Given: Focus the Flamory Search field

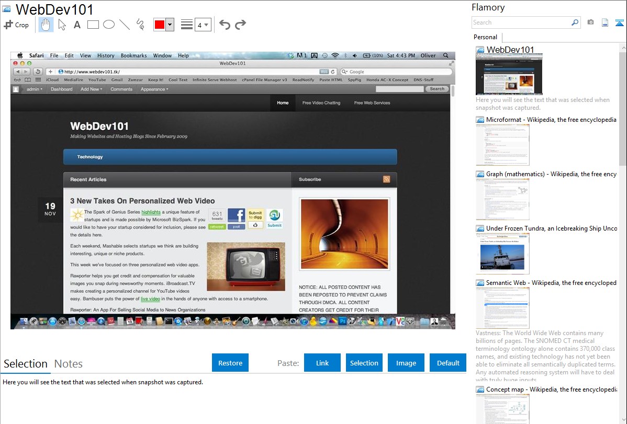Looking at the screenshot, I should [x=521, y=22].
